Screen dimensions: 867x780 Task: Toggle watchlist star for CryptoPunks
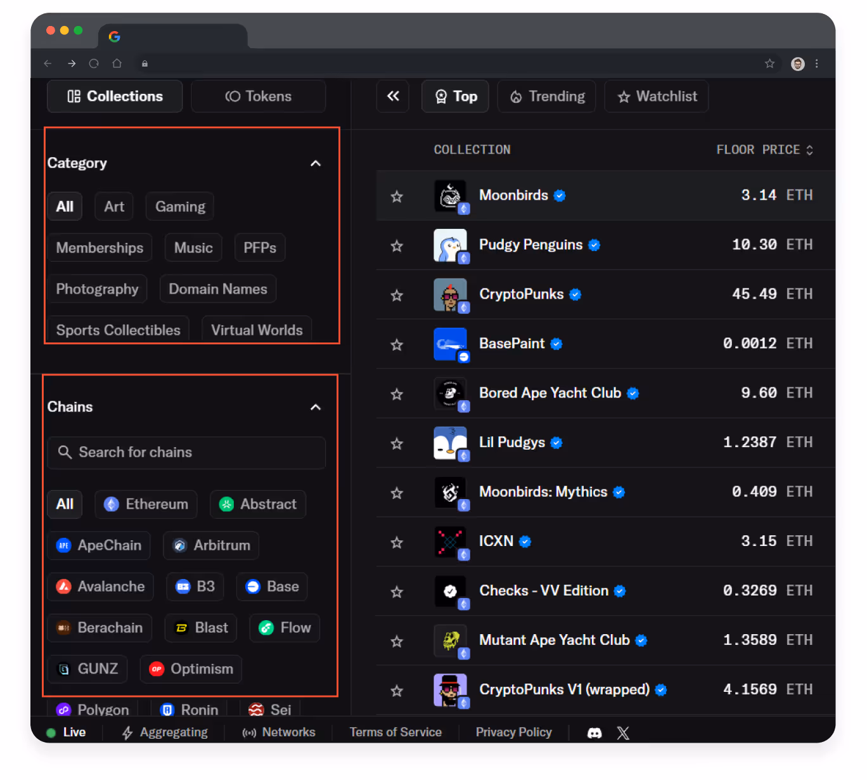tap(397, 296)
